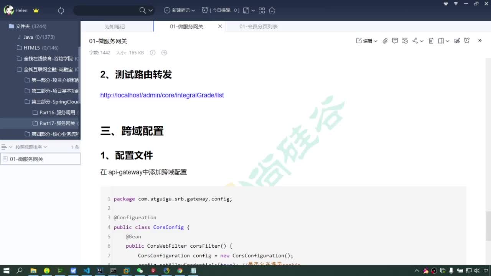
Task: Expand the share dropdown arrow
Action: (422, 41)
